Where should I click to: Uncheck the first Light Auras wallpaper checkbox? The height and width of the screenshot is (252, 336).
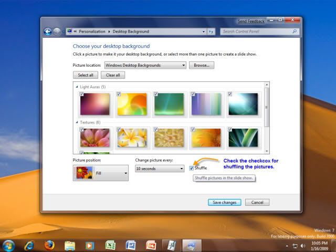click(82, 94)
